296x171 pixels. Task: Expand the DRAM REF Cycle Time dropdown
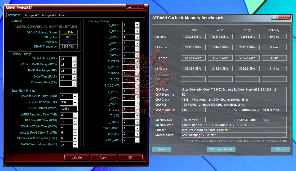pos(75,102)
